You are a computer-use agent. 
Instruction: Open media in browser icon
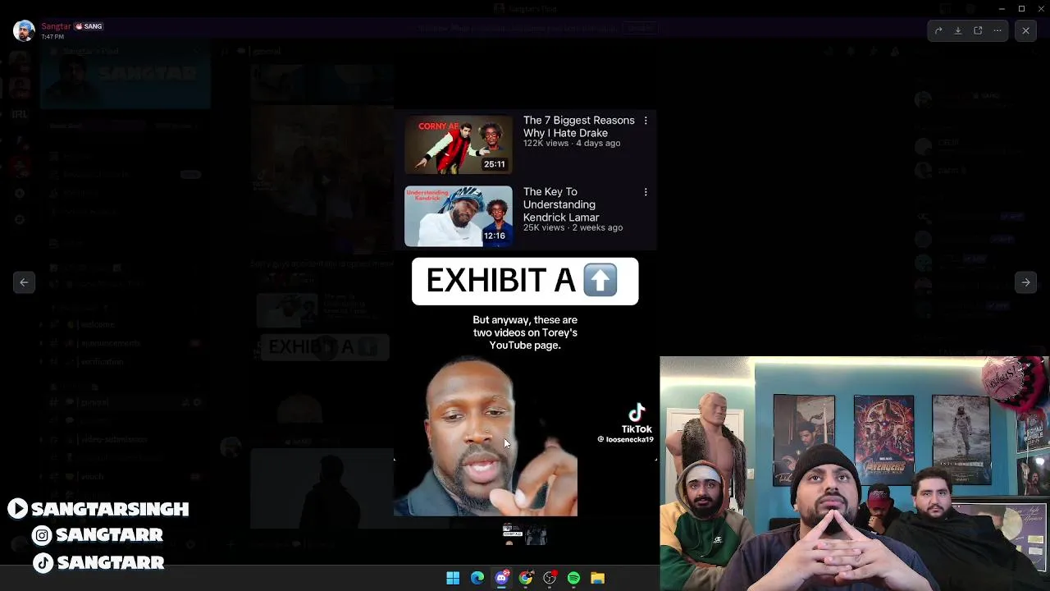pyautogui.click(x=978, y=30)
